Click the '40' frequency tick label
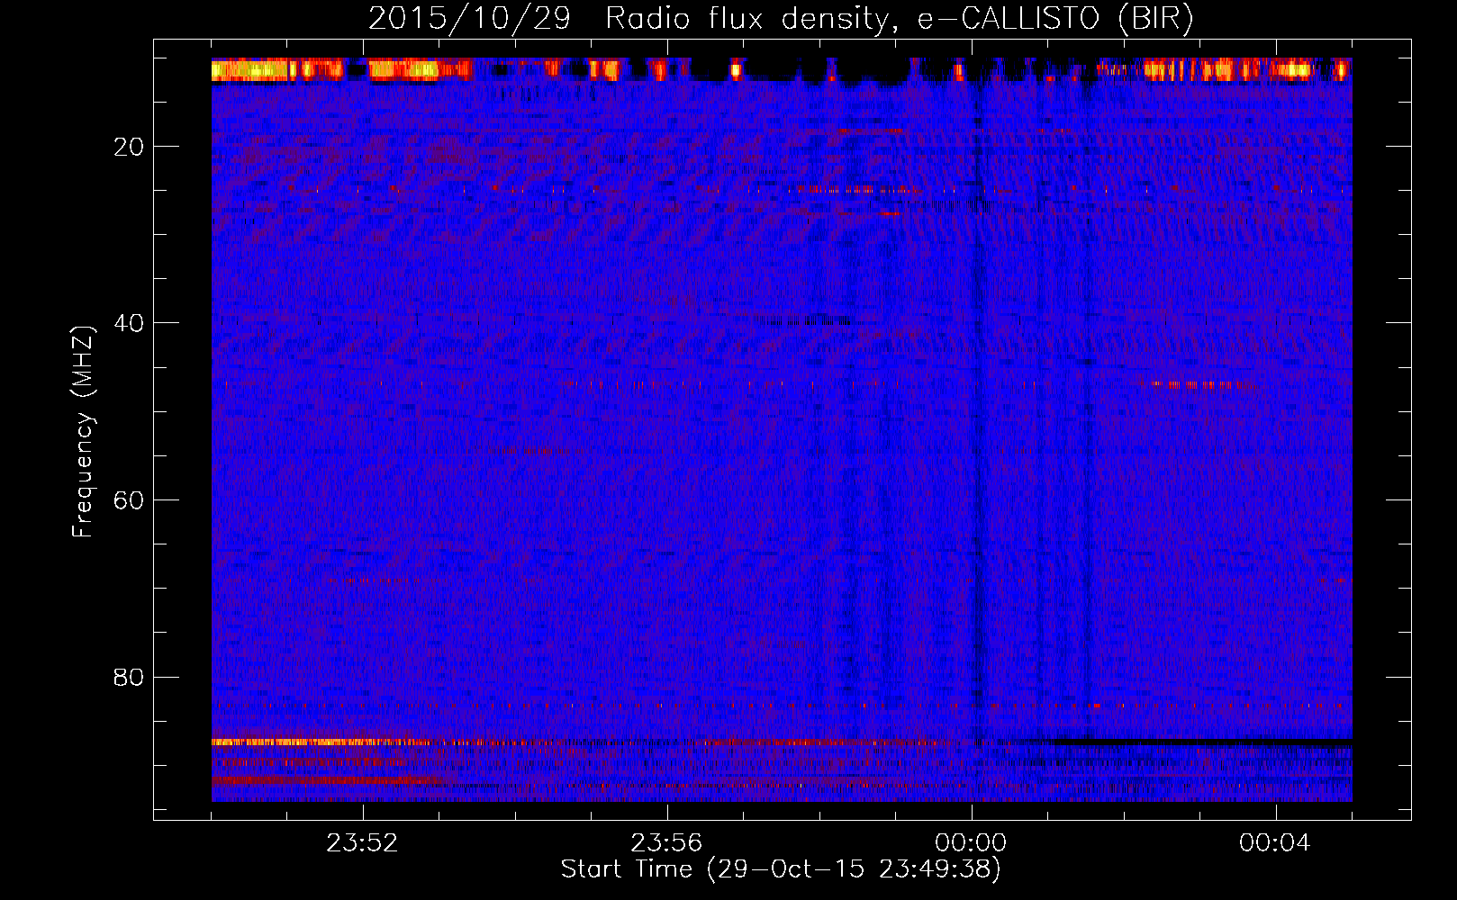The width and height of the screenshot is (1457, 900). (130, 323)
